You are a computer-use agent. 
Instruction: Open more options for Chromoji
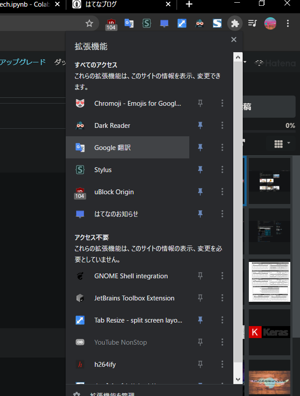pos(222,103)
